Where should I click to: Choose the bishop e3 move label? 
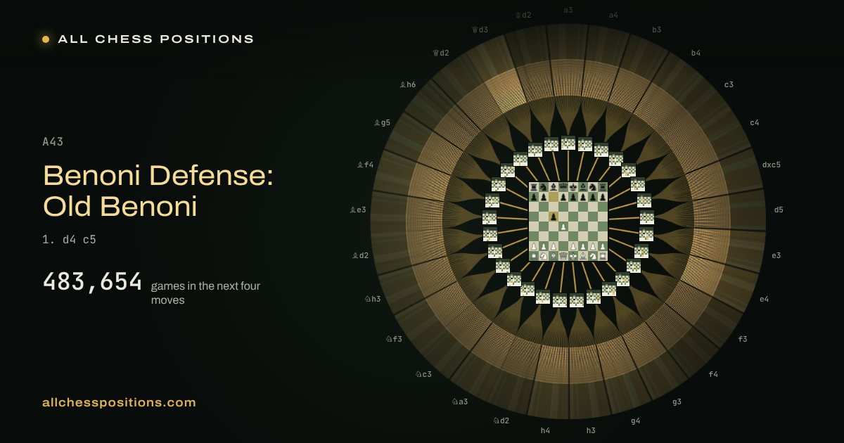click(359, 210)
